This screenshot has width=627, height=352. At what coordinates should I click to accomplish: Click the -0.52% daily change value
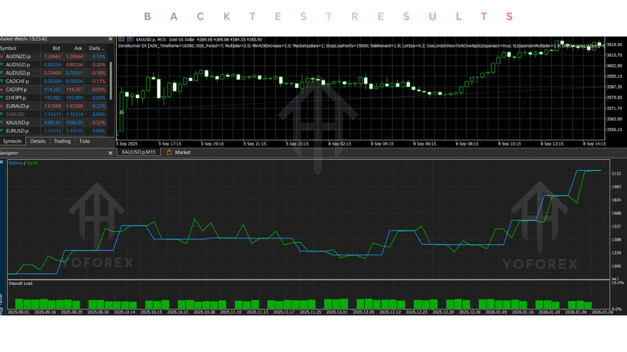98,123
